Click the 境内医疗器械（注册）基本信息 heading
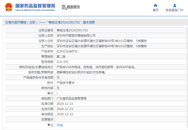Image resolution: width=188 pixels, height=130 pixels. point(51,22)
